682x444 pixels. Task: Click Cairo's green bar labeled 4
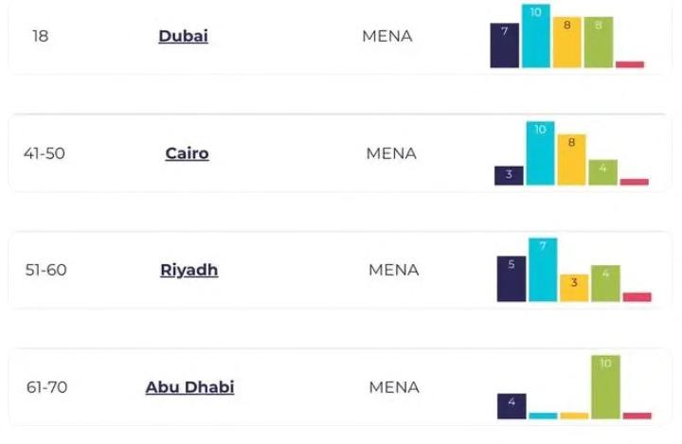[602, 172]
